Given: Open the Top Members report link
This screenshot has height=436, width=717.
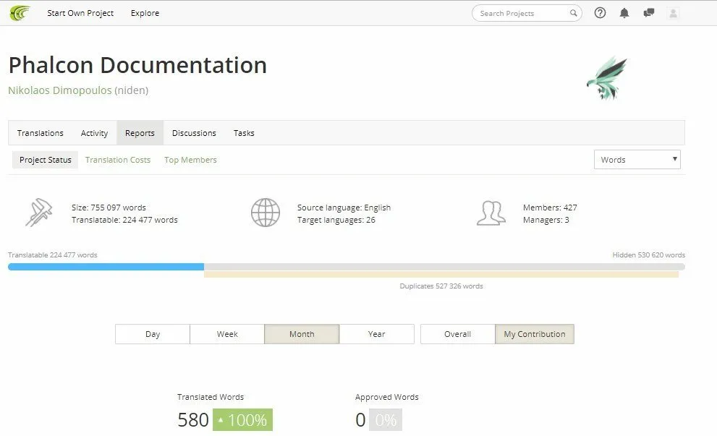Looking at the screenshot, I should pyautogui.click(x=190, y=160).
